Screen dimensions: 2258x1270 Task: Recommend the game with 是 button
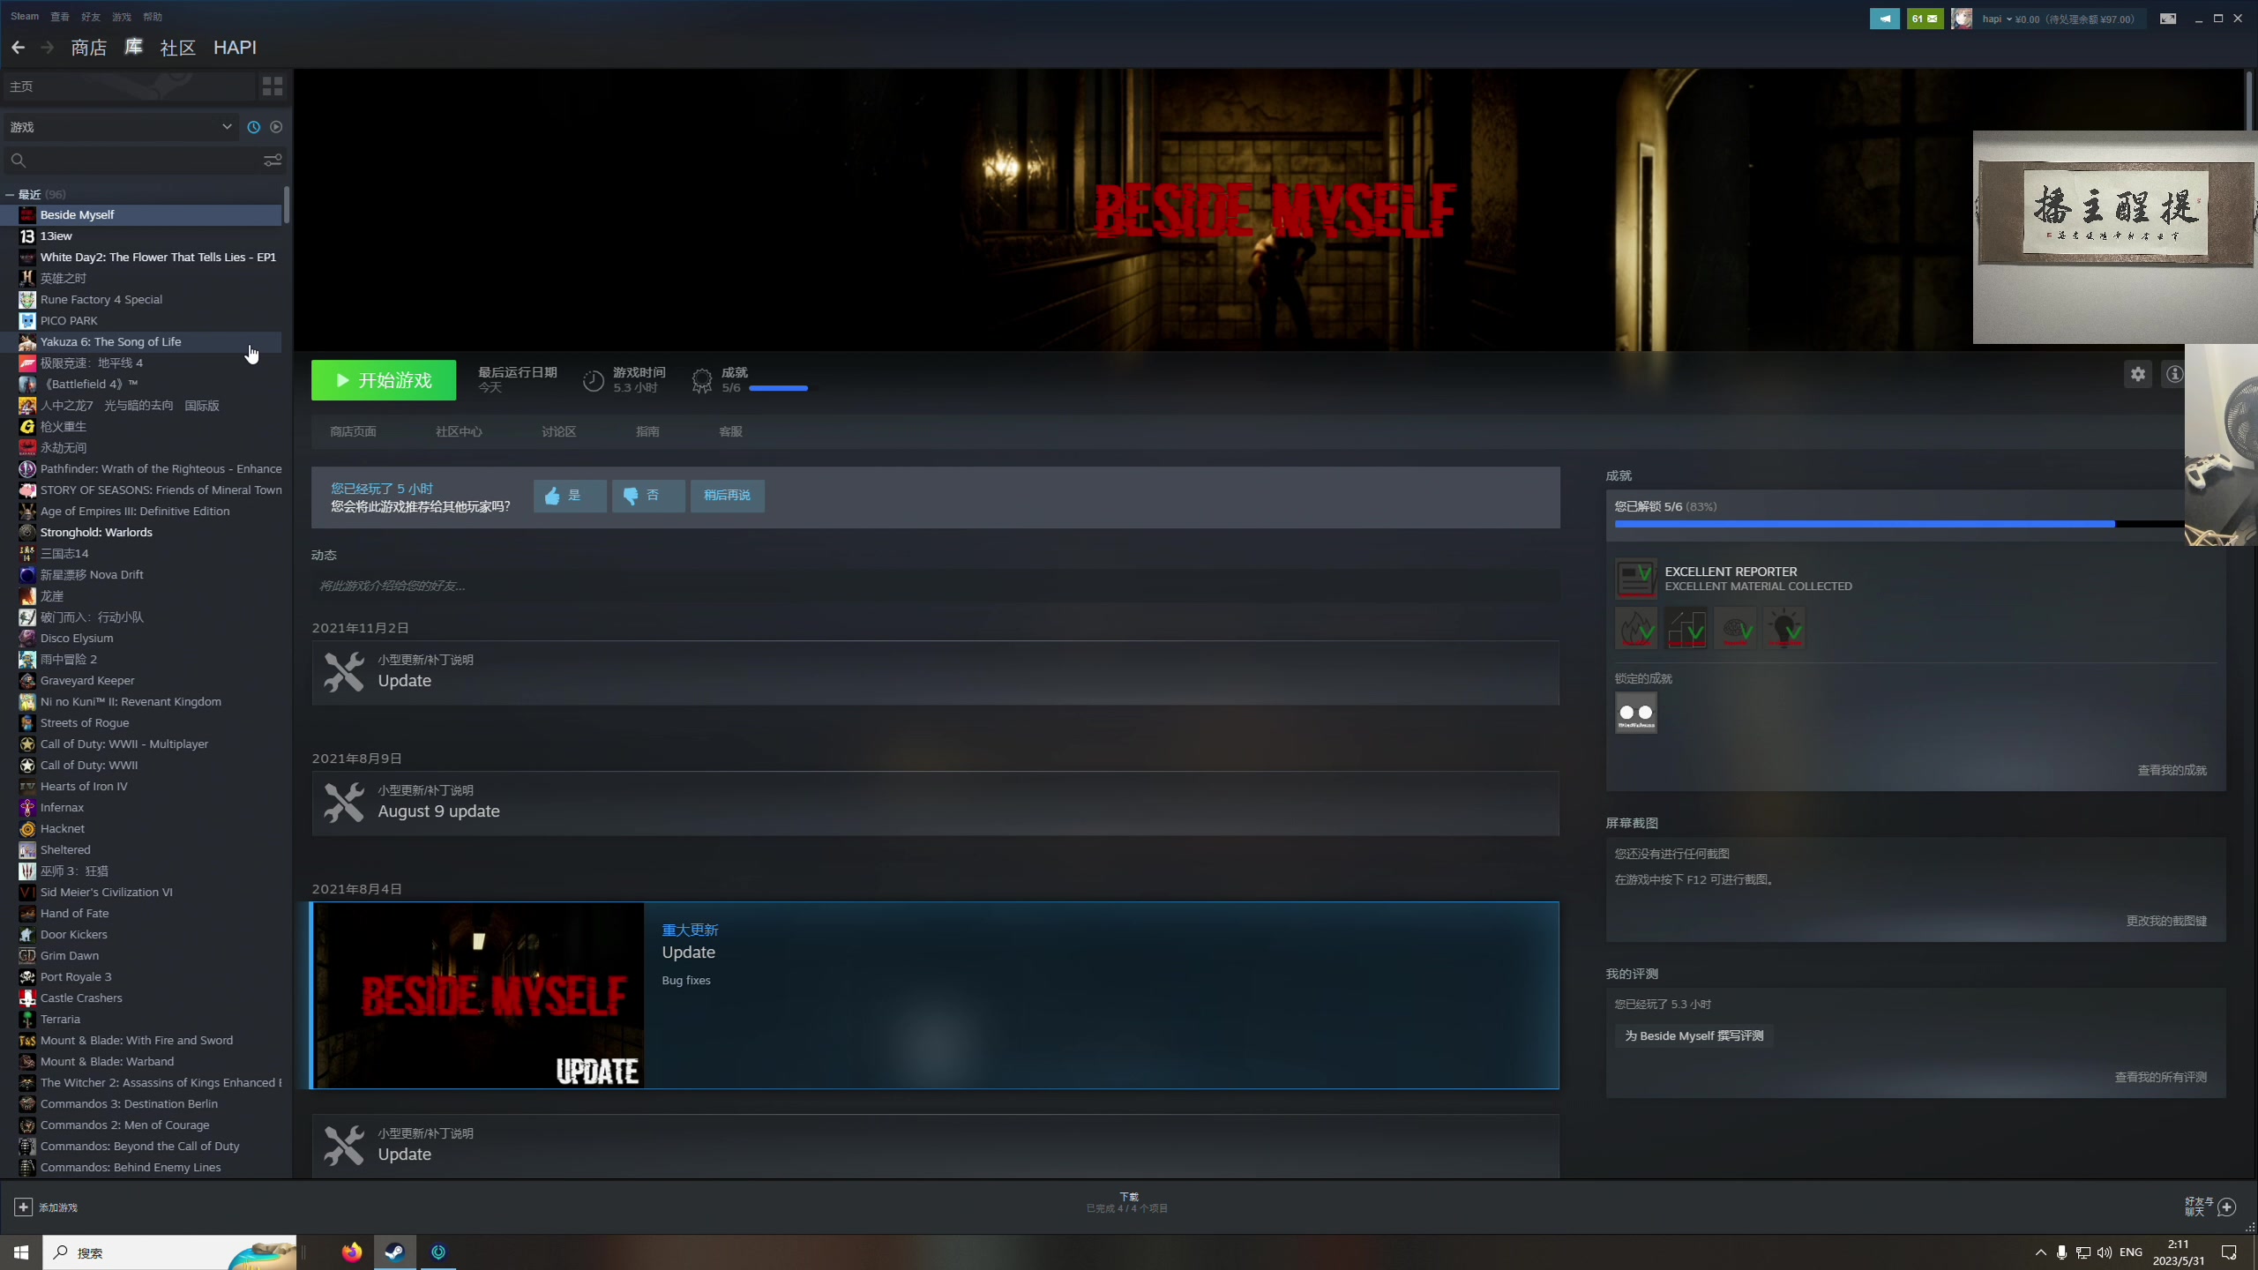pos(570,496)
